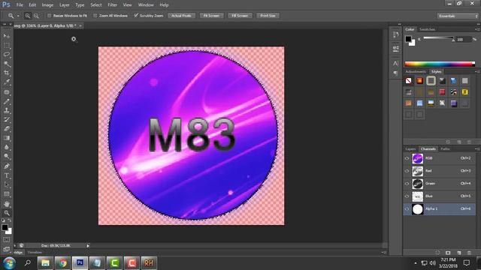The image size is (481, 270).
Task: Click the Fit Screen button
Action: pos(211,16)
